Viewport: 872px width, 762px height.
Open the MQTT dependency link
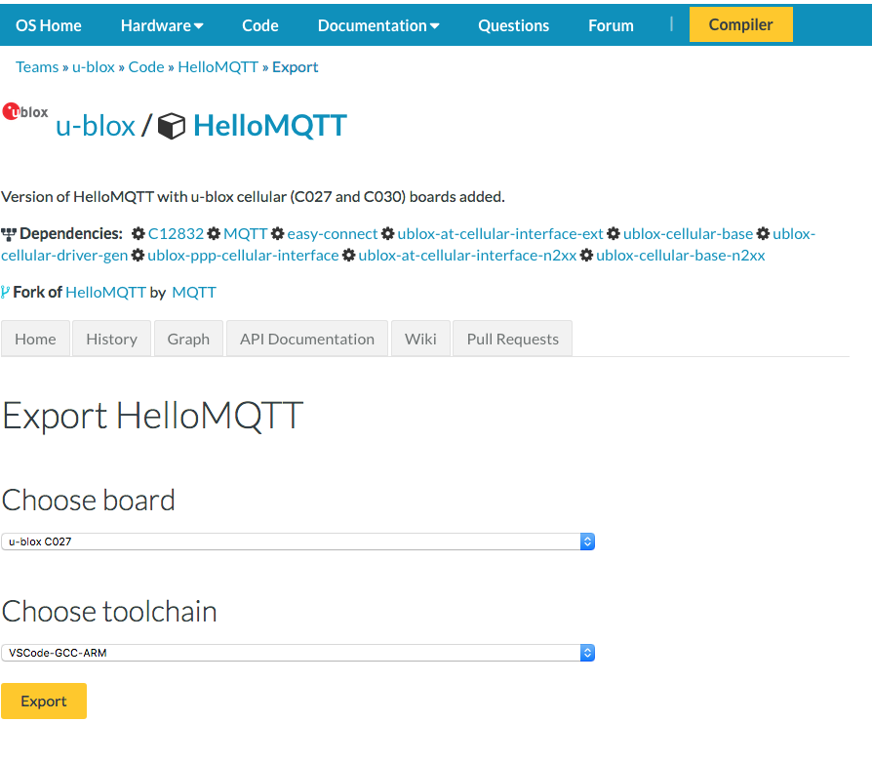[x=245, y=234]
